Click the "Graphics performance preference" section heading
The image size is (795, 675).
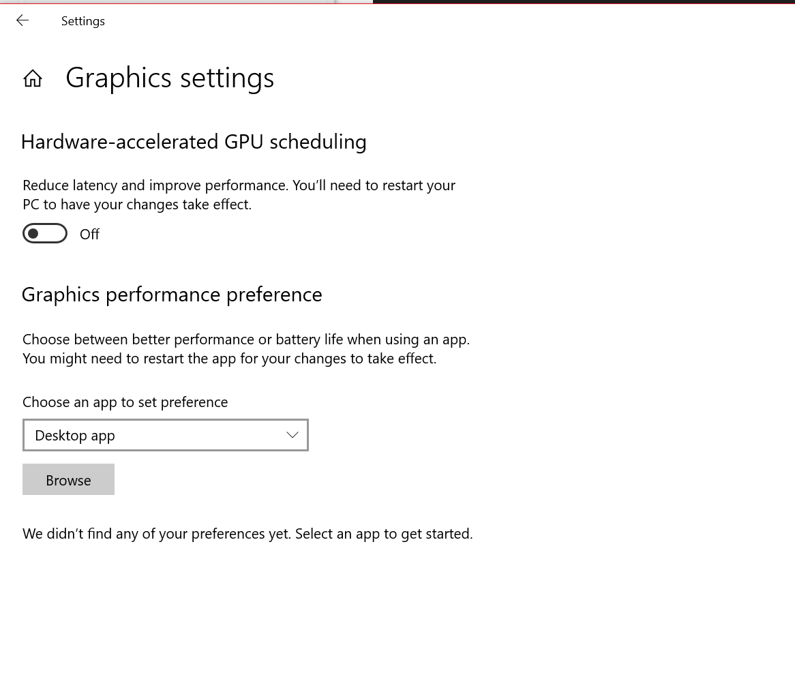[172, 295]
